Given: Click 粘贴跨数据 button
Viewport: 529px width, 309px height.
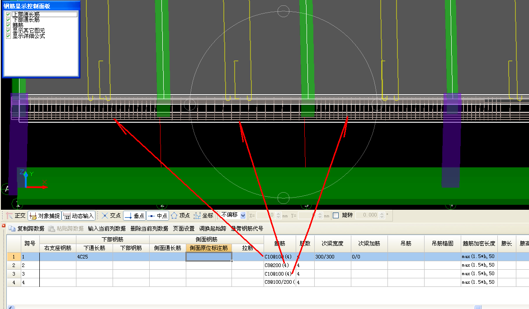Looking at the screenshot, I should tap(66, 229).
